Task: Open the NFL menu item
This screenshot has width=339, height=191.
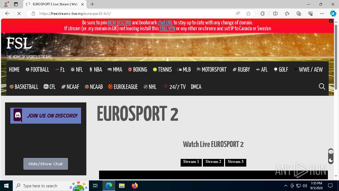Action: click(x=77, y=70)
